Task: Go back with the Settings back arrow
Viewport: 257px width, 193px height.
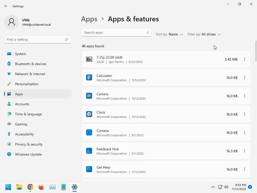Action: pyautogui.click(x=6, y=6)
